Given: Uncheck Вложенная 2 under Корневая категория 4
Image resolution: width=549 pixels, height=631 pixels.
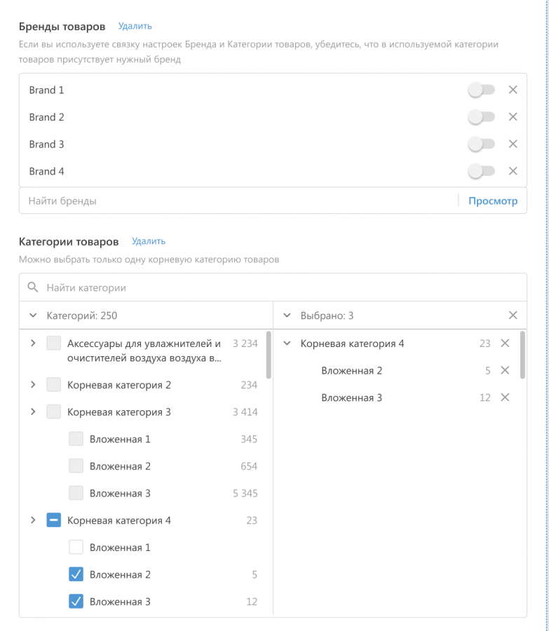Looking at the screenshot, I should tap(76, 574).
